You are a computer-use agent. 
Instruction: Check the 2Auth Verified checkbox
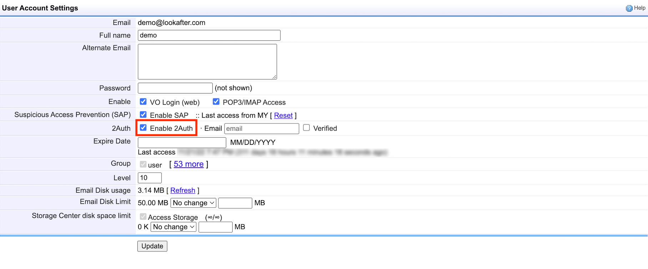tap(306, 128)
